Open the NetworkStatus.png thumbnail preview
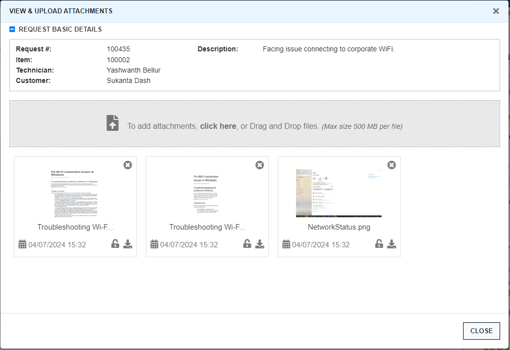510x350 pixels. [339, 193]
